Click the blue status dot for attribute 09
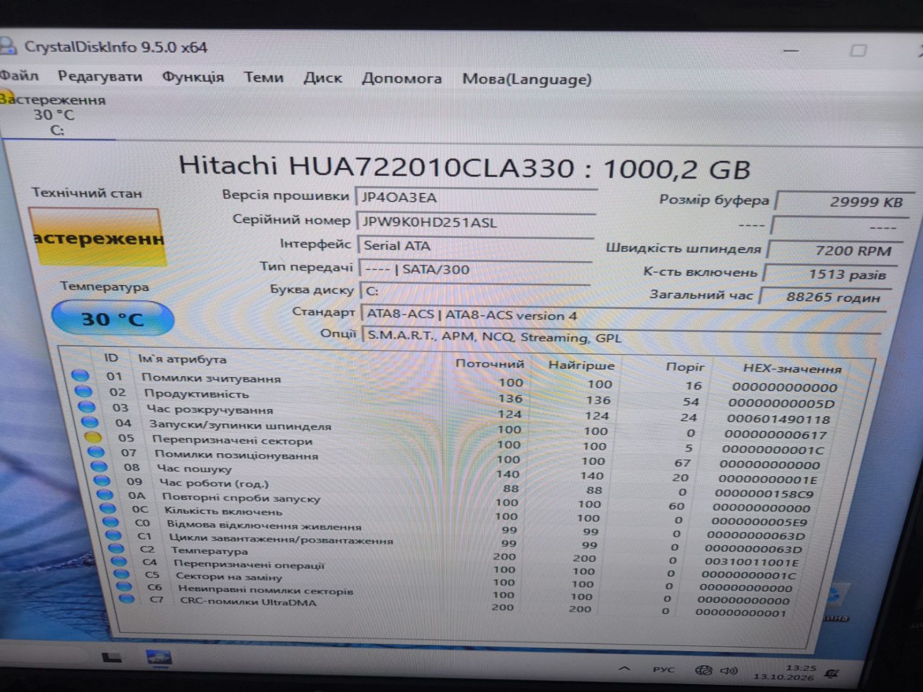 tap(102, 481)
